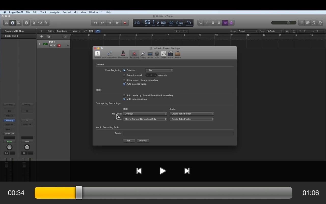Toggle the Solo S button in control bar
326x204 pixels.
click(x=219, y=23)
